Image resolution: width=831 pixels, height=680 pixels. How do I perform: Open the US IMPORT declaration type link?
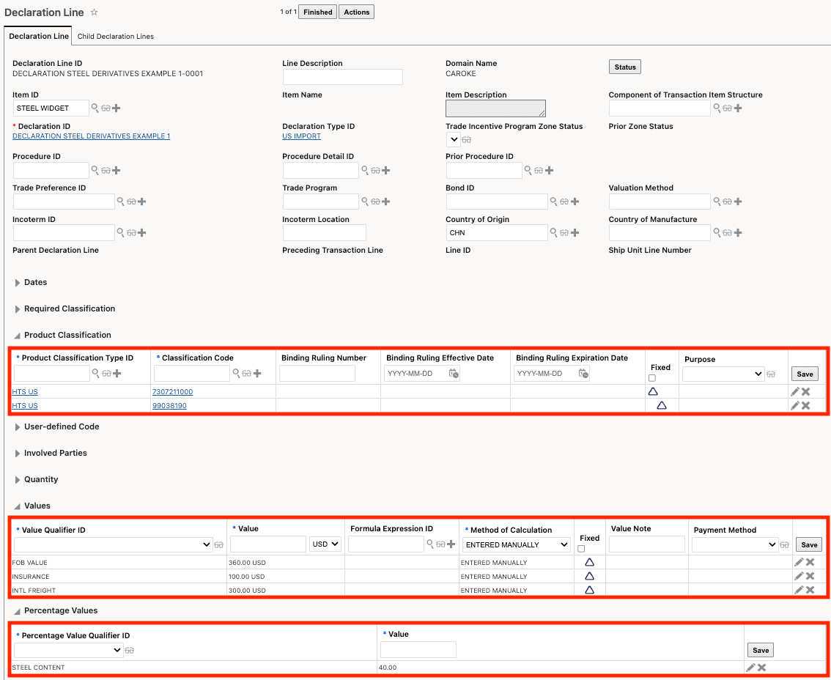pos(302,136)
